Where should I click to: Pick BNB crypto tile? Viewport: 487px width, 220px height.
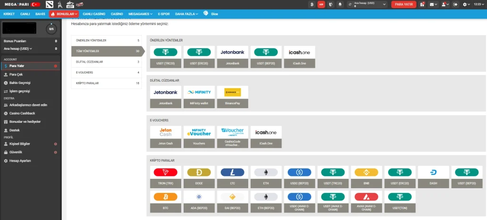[367, 177]
